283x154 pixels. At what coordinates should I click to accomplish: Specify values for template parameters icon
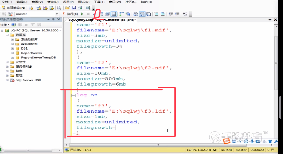pyautogui.click(x=185, y=14)
